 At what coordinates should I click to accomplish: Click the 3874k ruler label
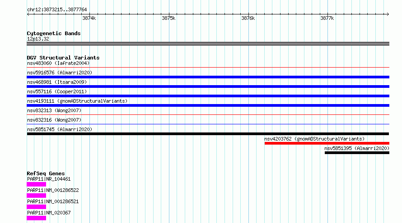click(x=89, y=18)
